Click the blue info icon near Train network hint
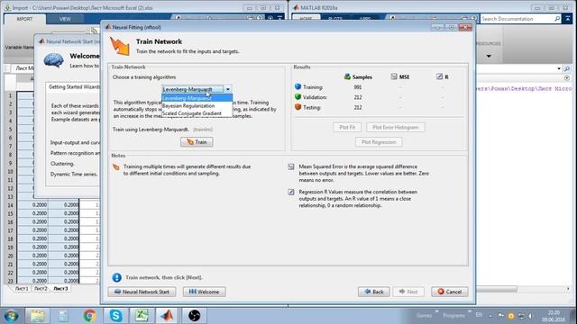 tap(116, 277)
